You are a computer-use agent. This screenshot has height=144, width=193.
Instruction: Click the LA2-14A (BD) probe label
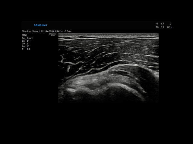[x=47, y=31]
